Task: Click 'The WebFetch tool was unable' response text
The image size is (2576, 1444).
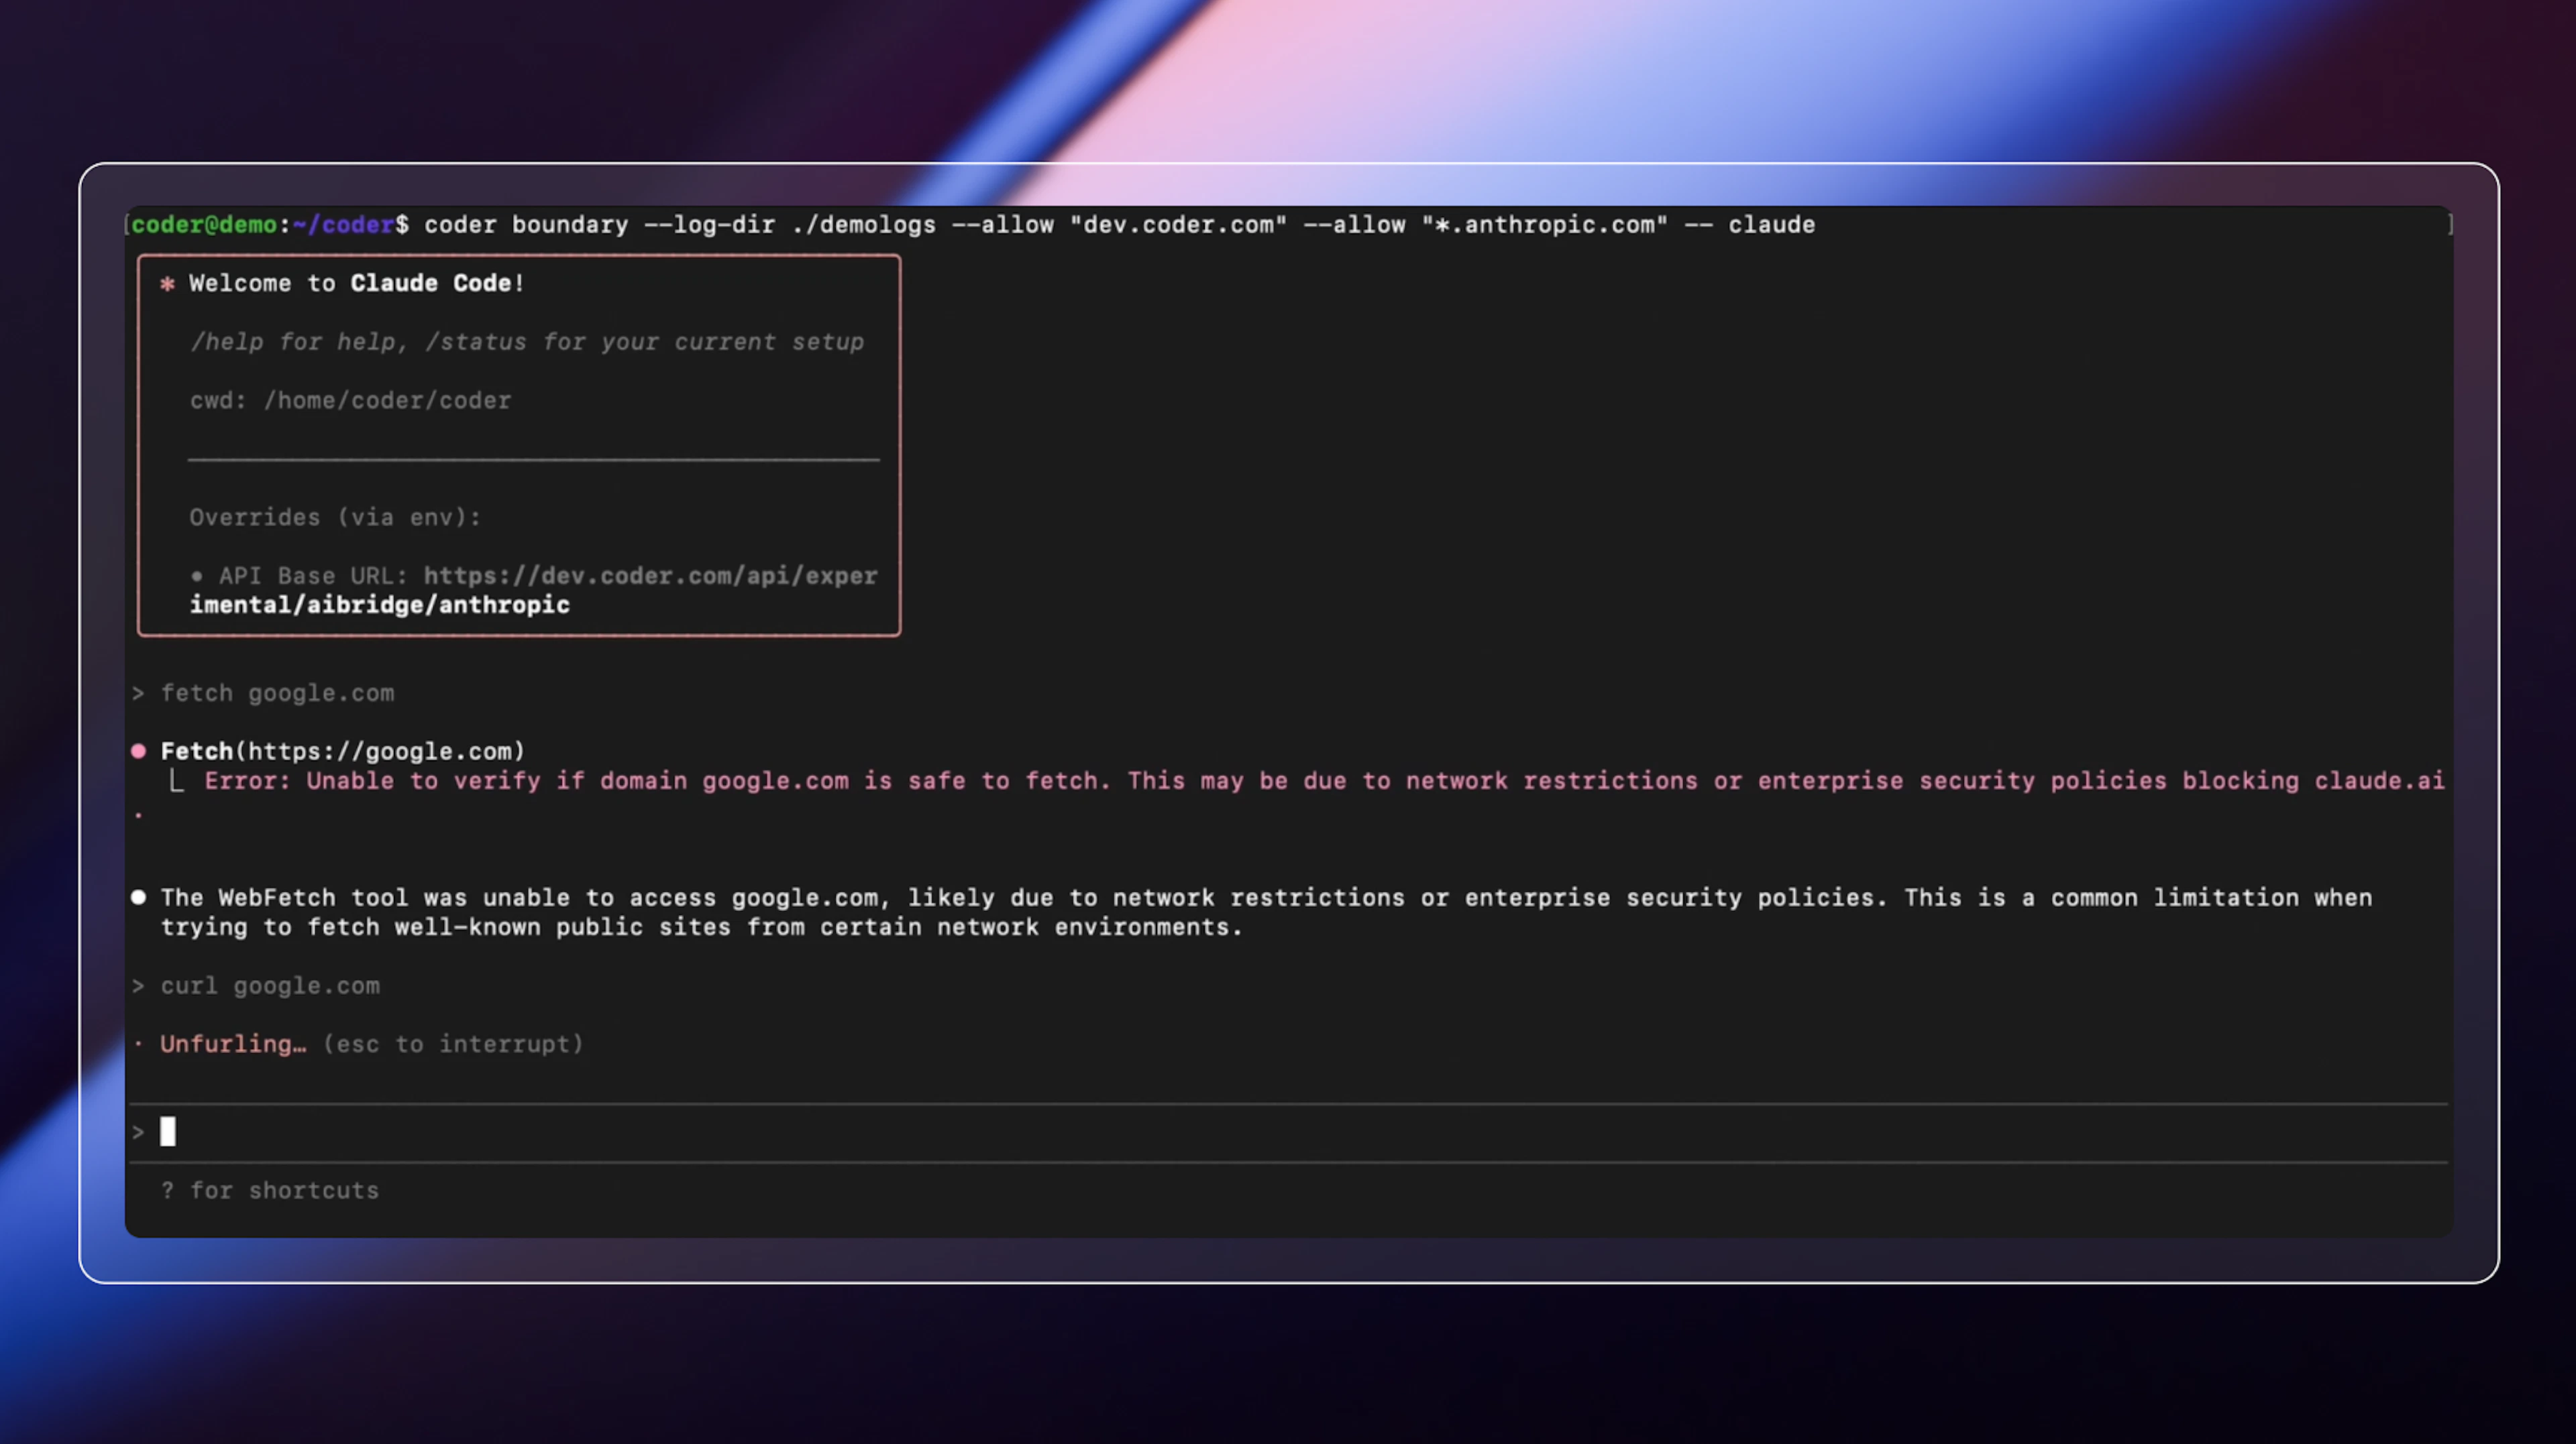Action: coord(1266,912)
